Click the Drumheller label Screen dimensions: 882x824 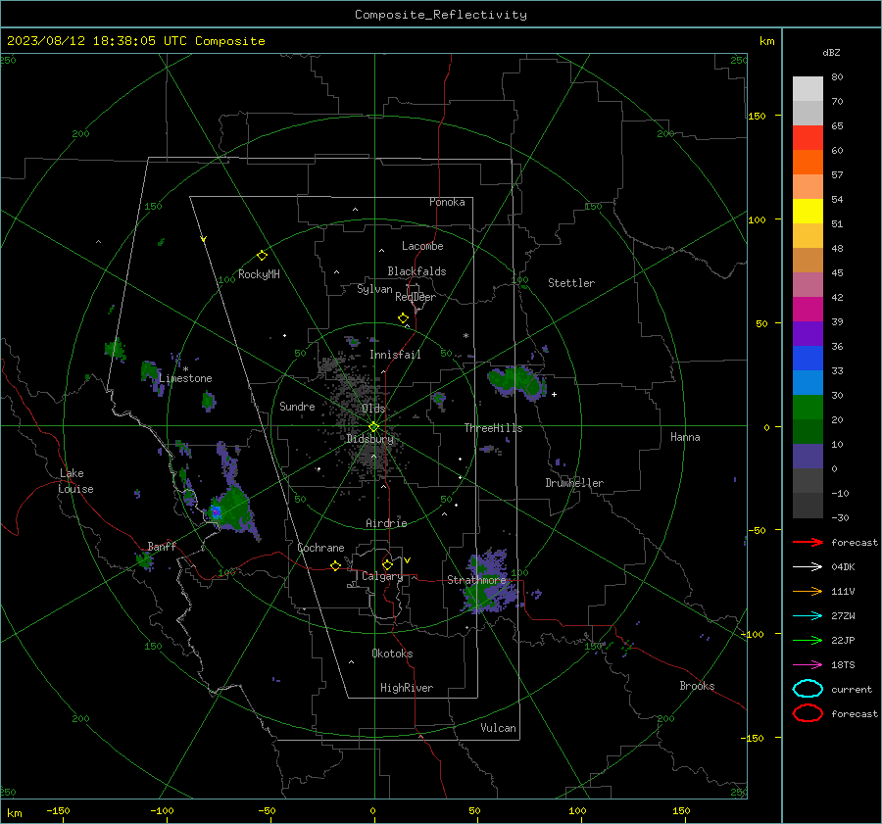(x=574, y=483)
